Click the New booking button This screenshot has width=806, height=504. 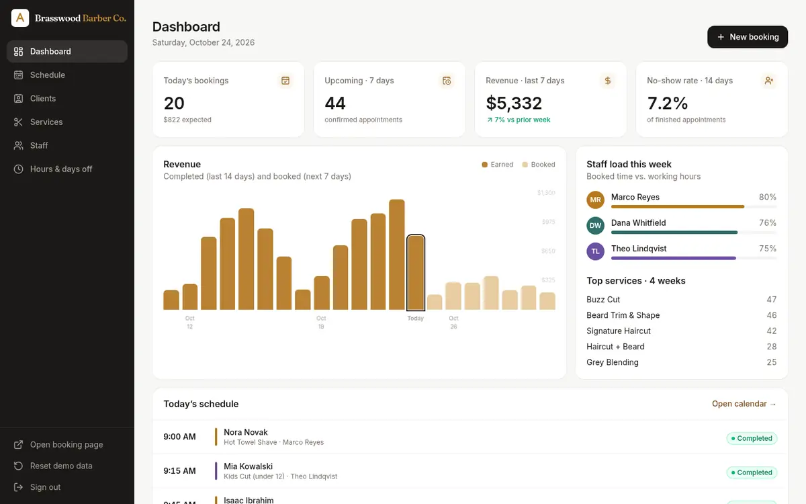(748, 37)
